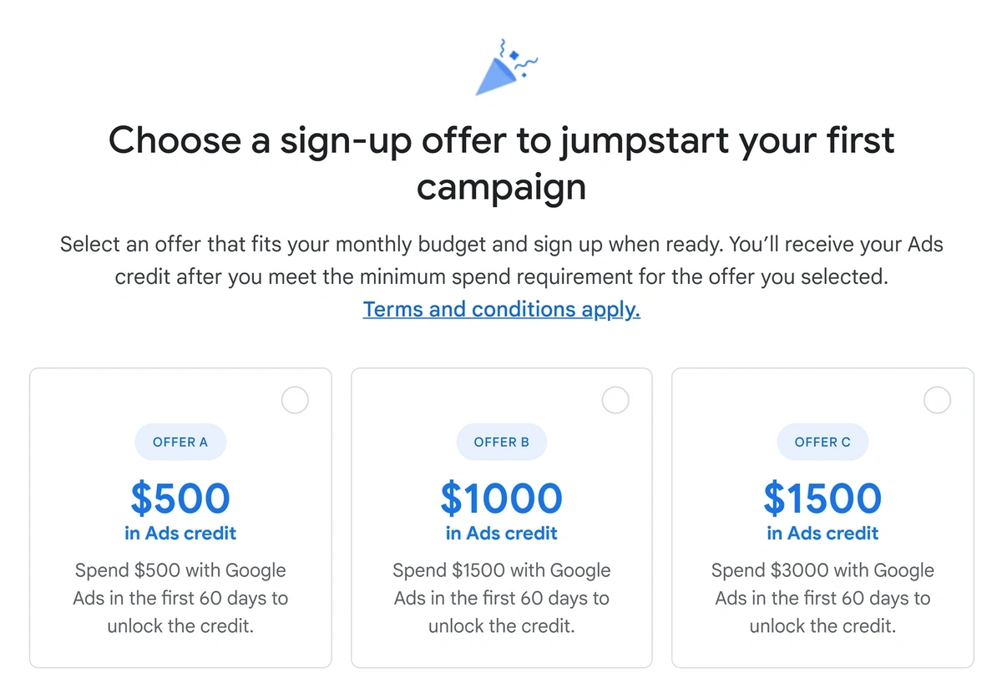Click the 'Select an offer that fits' paragraph
The height and width of the screenshot is (694, 1002).
tap(502, 260)
